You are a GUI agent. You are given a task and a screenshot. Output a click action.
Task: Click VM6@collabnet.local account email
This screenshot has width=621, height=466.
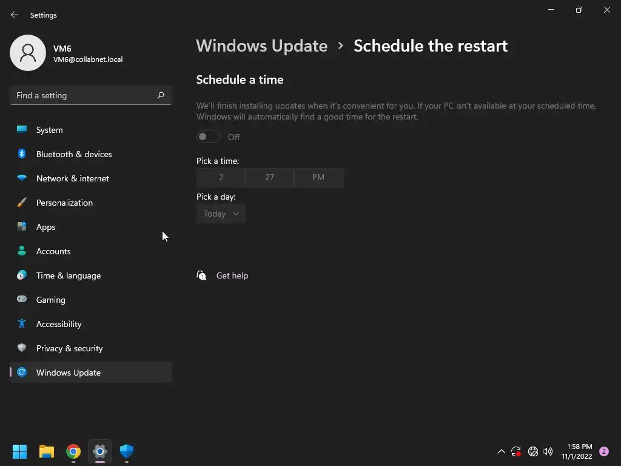point(88,59)
